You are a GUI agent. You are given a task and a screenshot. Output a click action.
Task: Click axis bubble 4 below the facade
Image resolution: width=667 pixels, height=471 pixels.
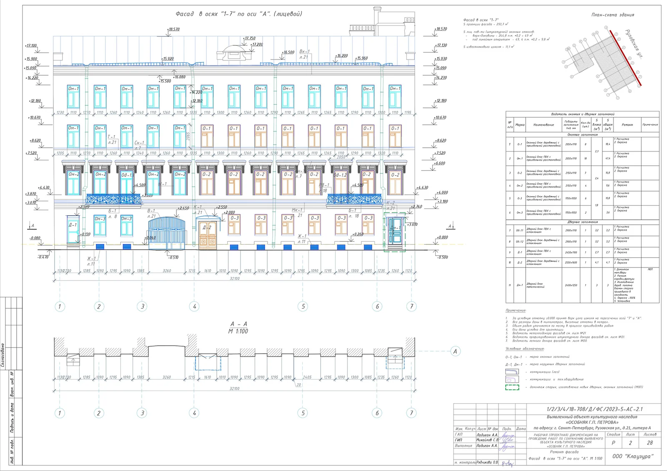[194, 306]
